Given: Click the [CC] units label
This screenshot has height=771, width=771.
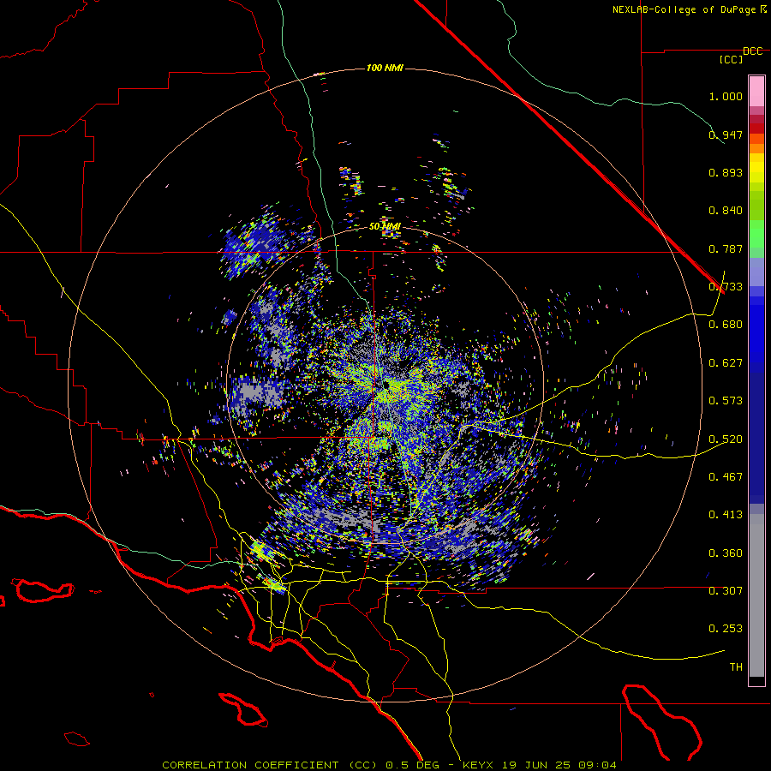Looking at the screenshot, I should 732,59.
